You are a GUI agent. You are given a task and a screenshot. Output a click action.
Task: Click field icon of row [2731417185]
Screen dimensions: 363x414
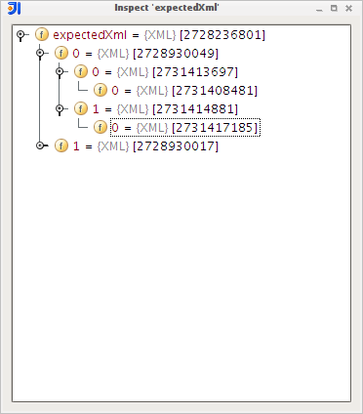(101, 127)
